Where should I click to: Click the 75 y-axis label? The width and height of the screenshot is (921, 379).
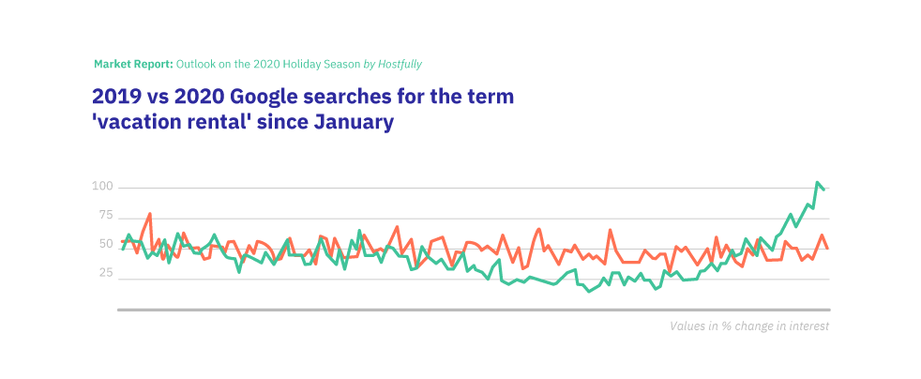(x=105, y=217)
